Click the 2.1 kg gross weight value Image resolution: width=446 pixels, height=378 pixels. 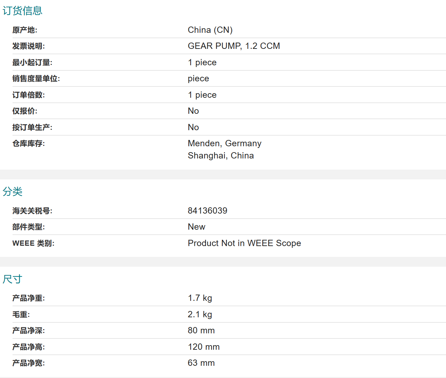200,314
